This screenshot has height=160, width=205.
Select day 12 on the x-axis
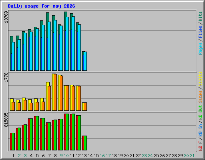coord(78,156)
